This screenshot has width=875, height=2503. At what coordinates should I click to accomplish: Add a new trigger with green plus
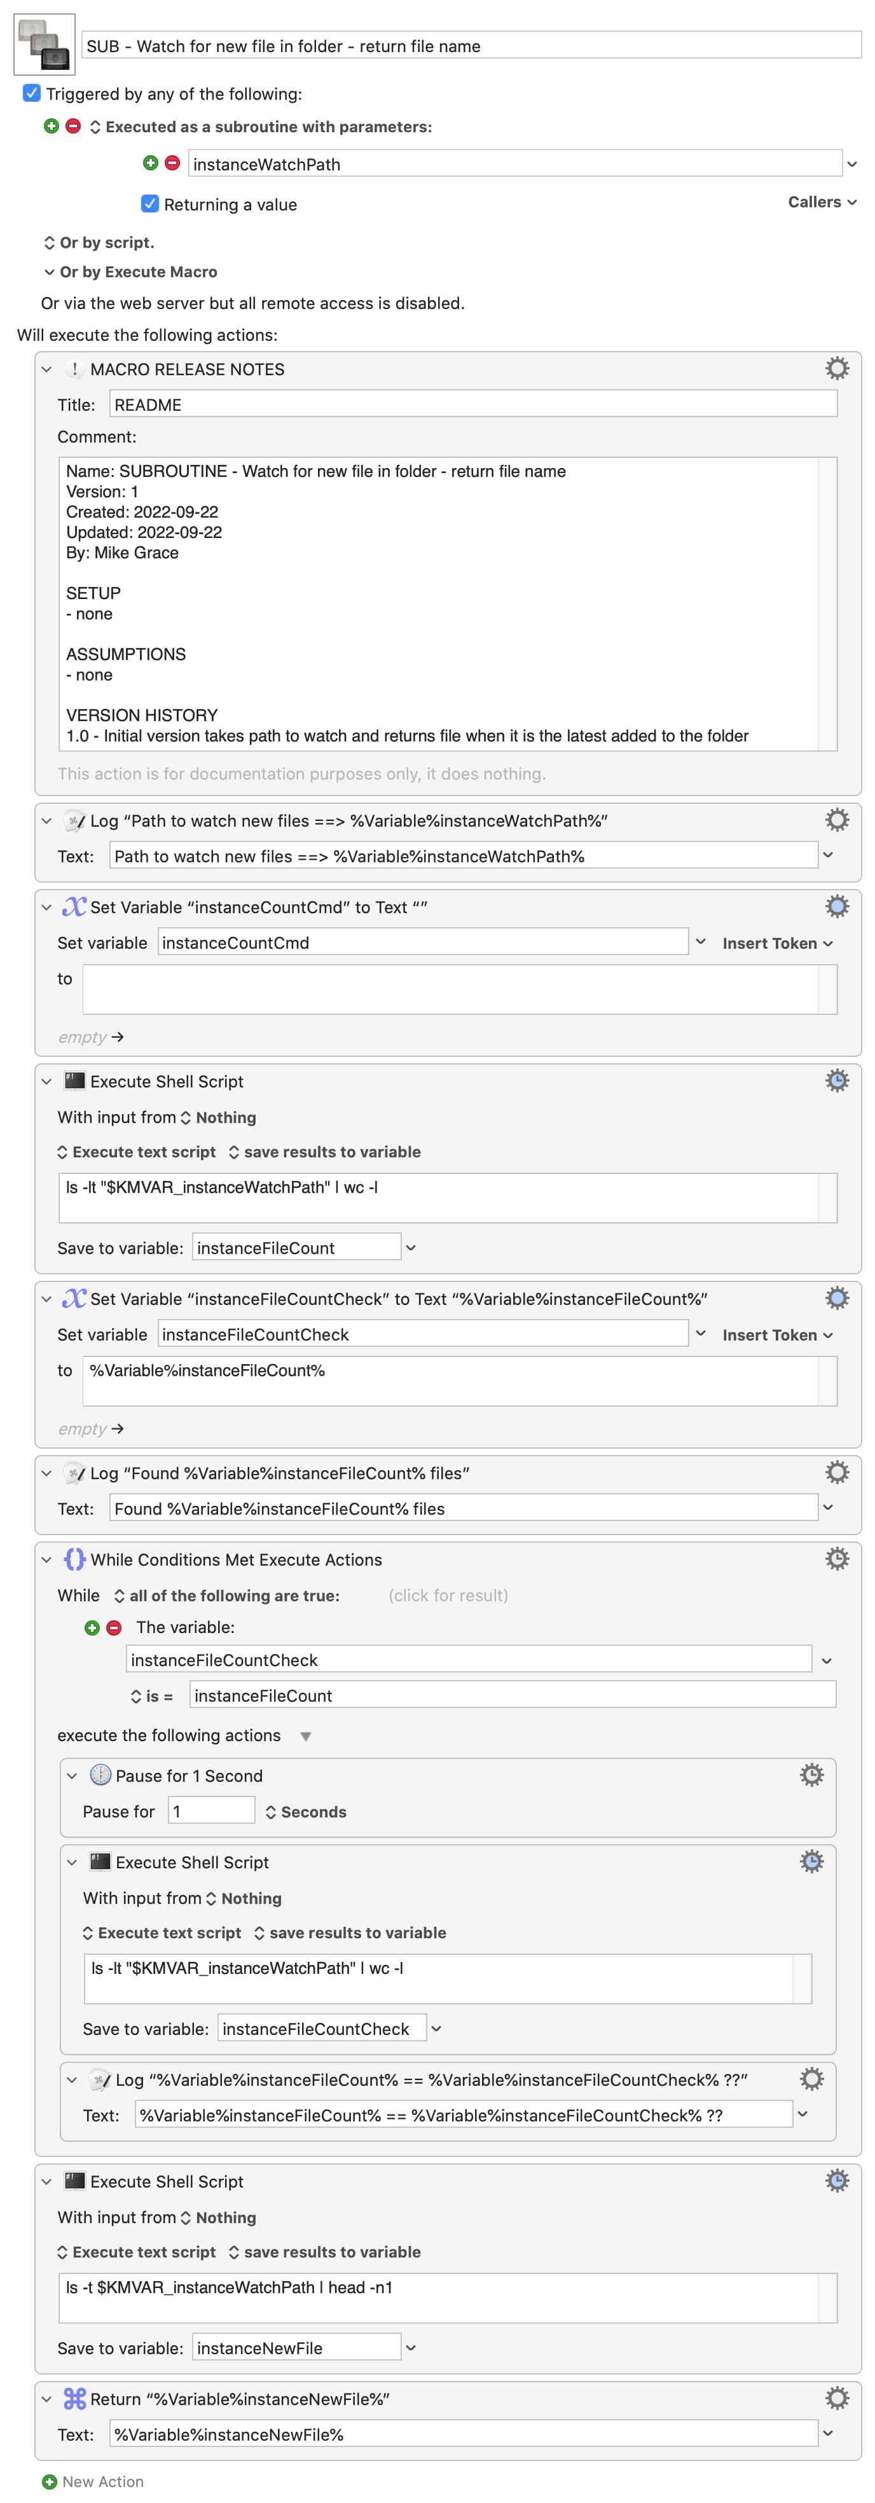(x=52, y=127)
